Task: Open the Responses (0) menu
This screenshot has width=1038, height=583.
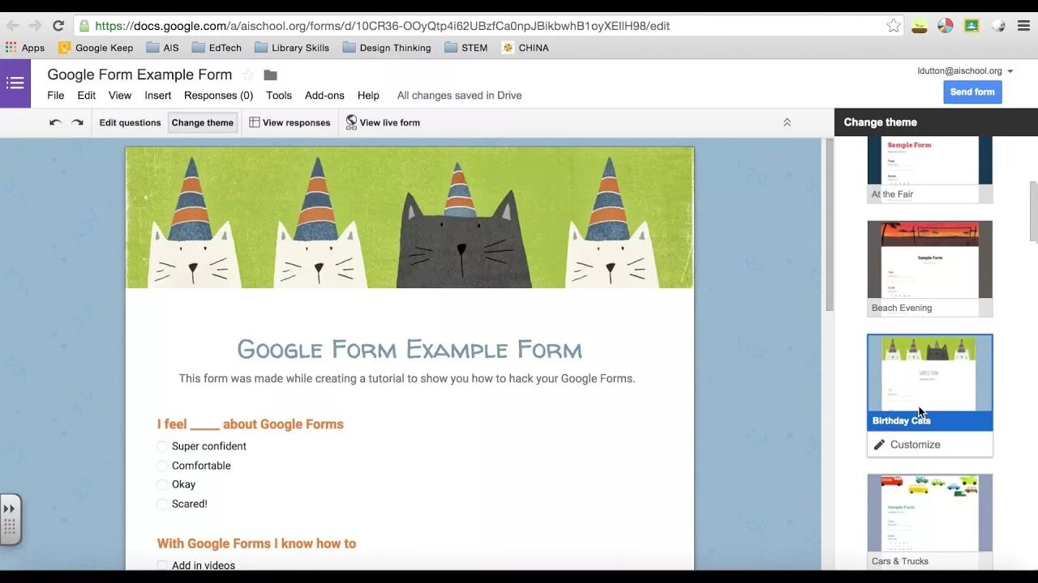Action: pos(219,96)
